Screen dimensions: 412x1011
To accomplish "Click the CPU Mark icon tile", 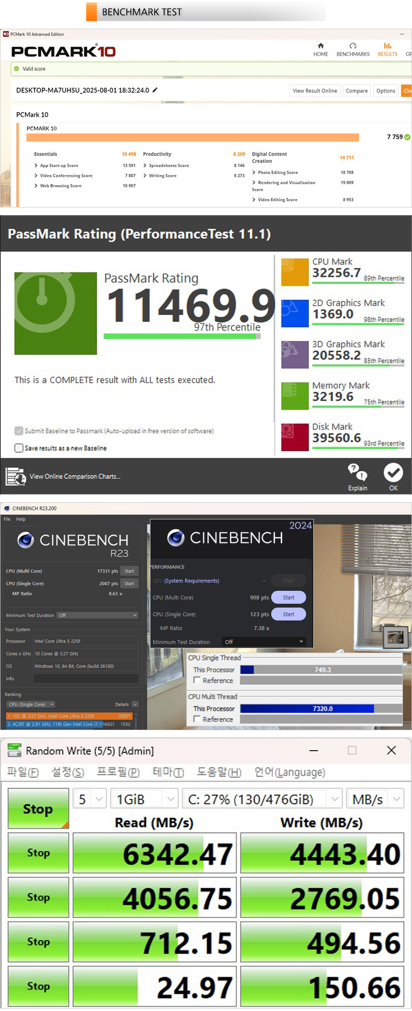I will pos(295,272).
